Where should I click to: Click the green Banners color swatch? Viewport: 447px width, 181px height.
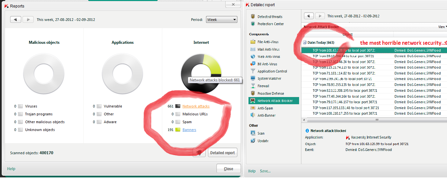[x=178, y=130]
